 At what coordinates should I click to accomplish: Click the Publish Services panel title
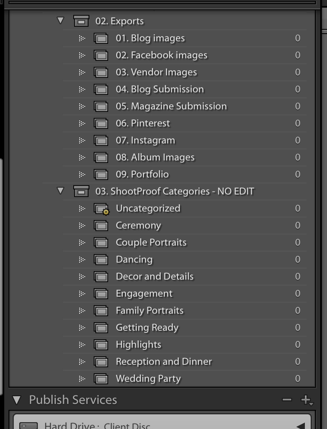click(x=73, y=400)
